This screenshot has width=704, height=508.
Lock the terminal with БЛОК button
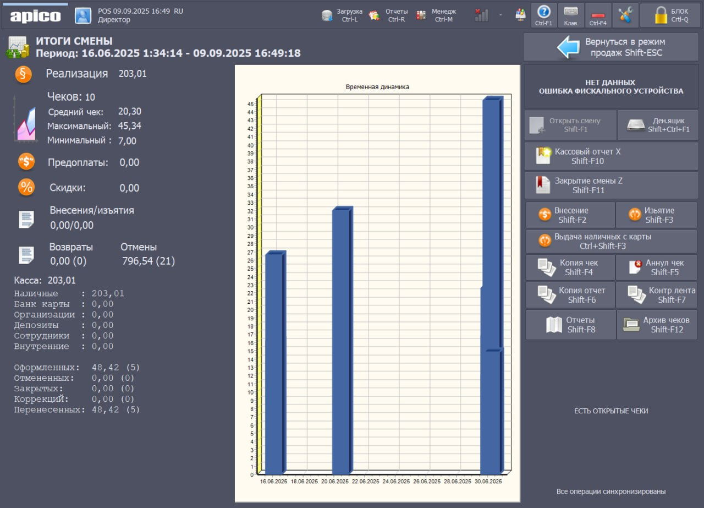tap(670, 15)
